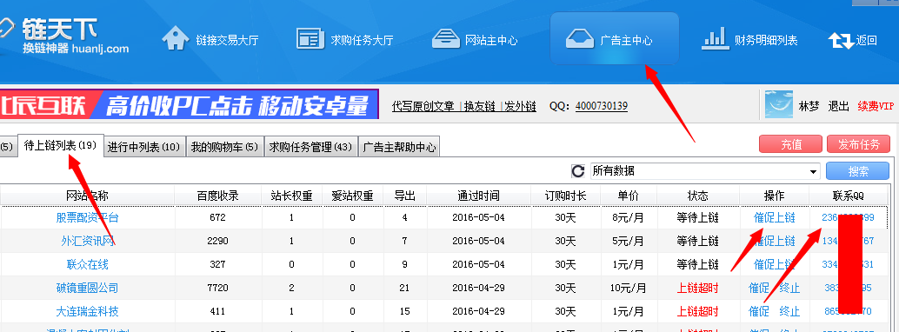The image size is (899, 332).
Task: Open 大连瑞金科技 site link
Action: pyautogui.click(x=87, y=311)
